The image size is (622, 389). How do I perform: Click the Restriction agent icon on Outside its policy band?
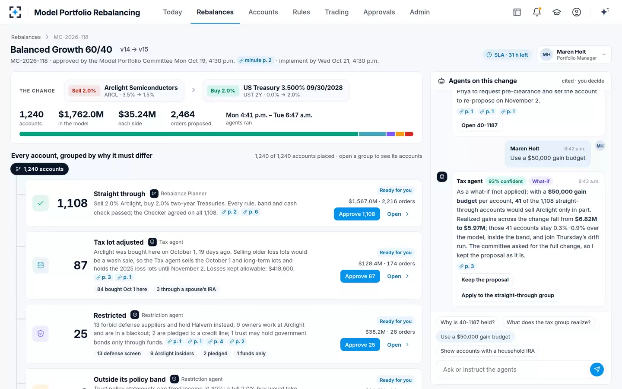point(175,379)
